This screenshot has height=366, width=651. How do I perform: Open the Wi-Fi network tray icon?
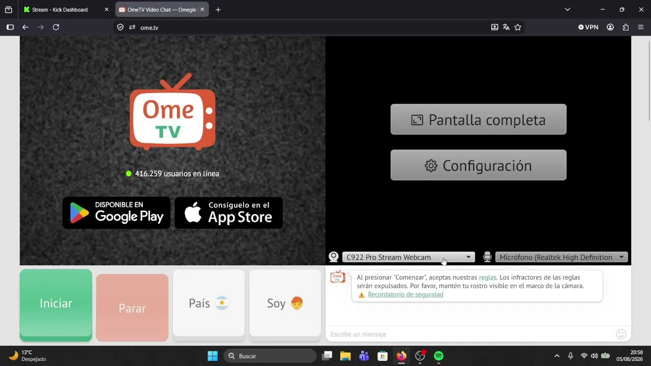point(584,356)
